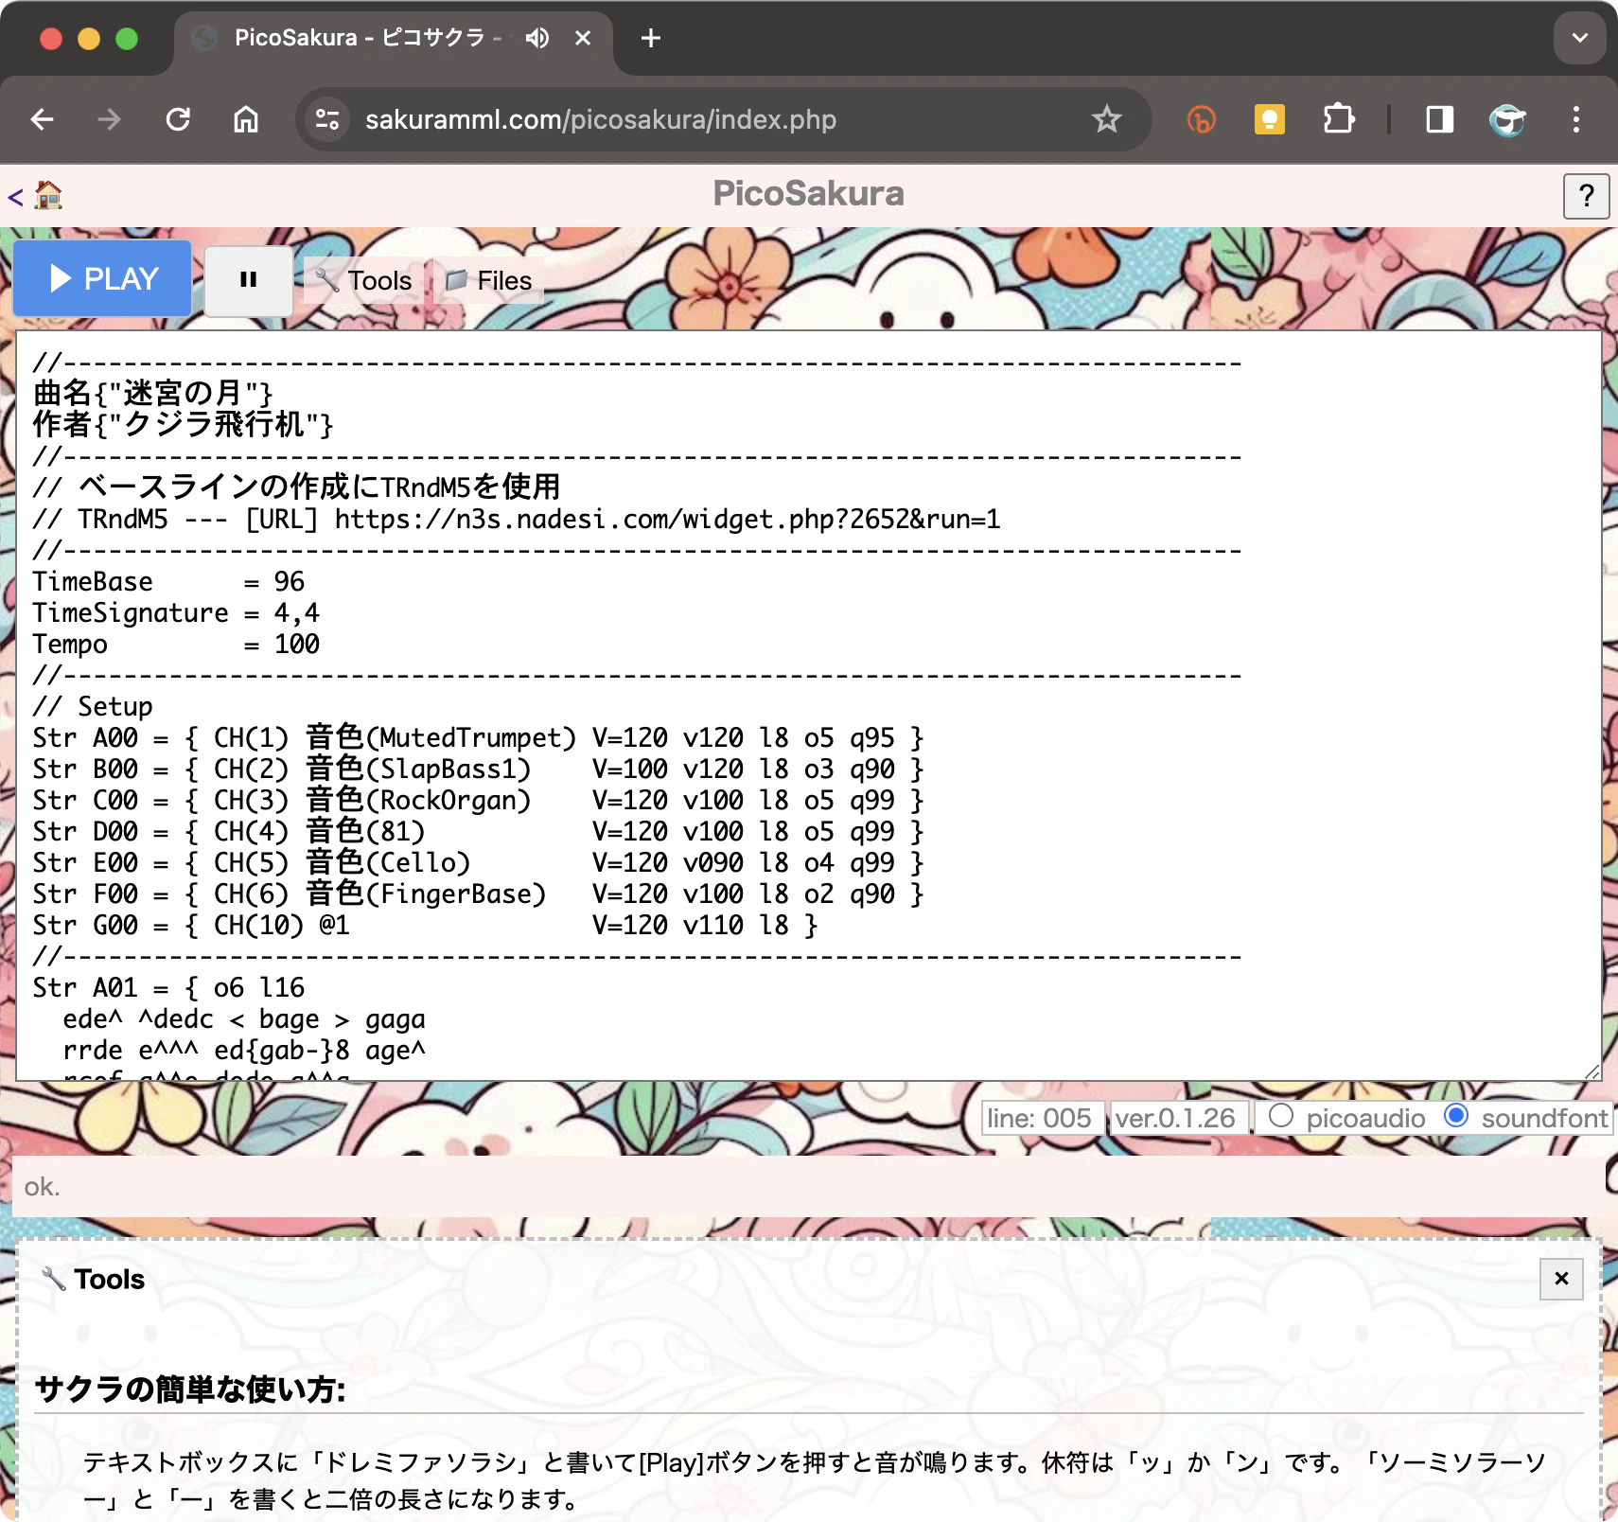View site information icon in address bar
Screen dimensions: 1618x1522
tap(327, 119)
